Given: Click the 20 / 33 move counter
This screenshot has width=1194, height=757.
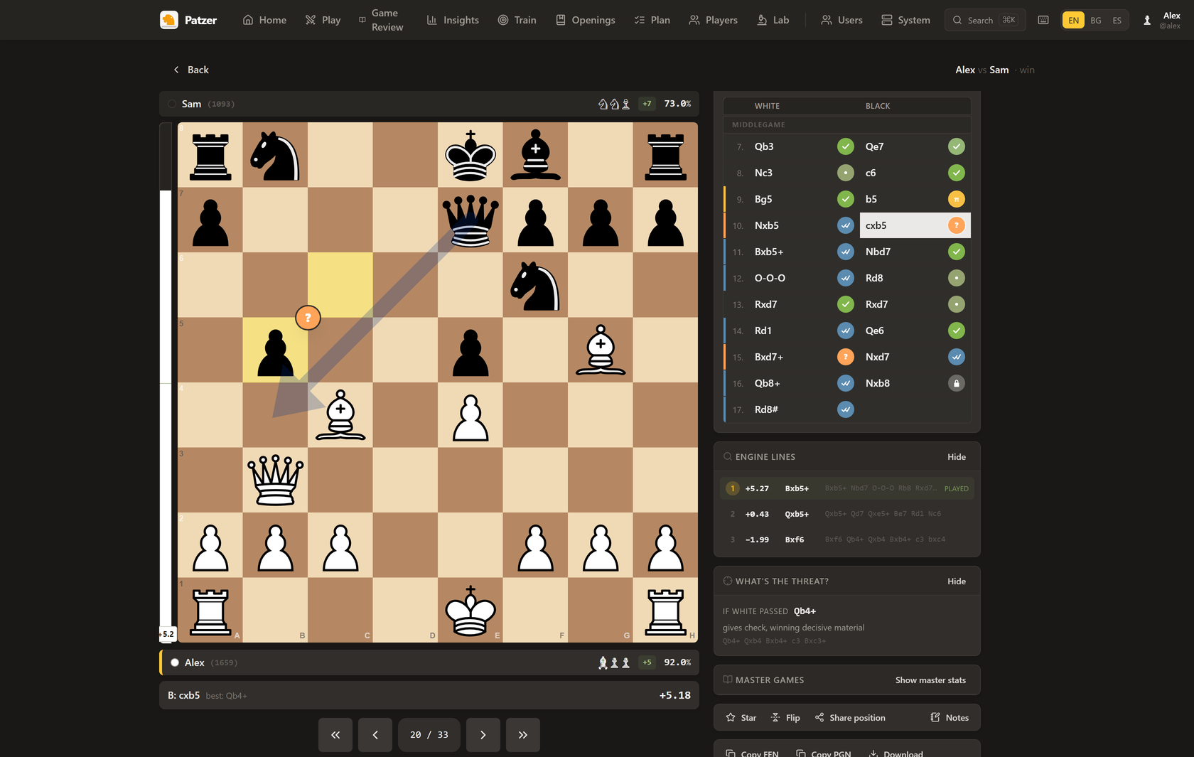Looking at the screenshot, I should [x=429, y=735].
